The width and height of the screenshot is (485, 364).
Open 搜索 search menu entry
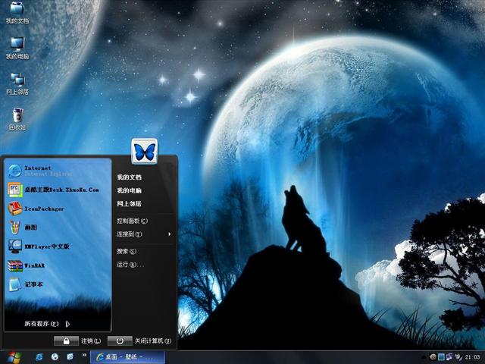[x=127, y=251]
